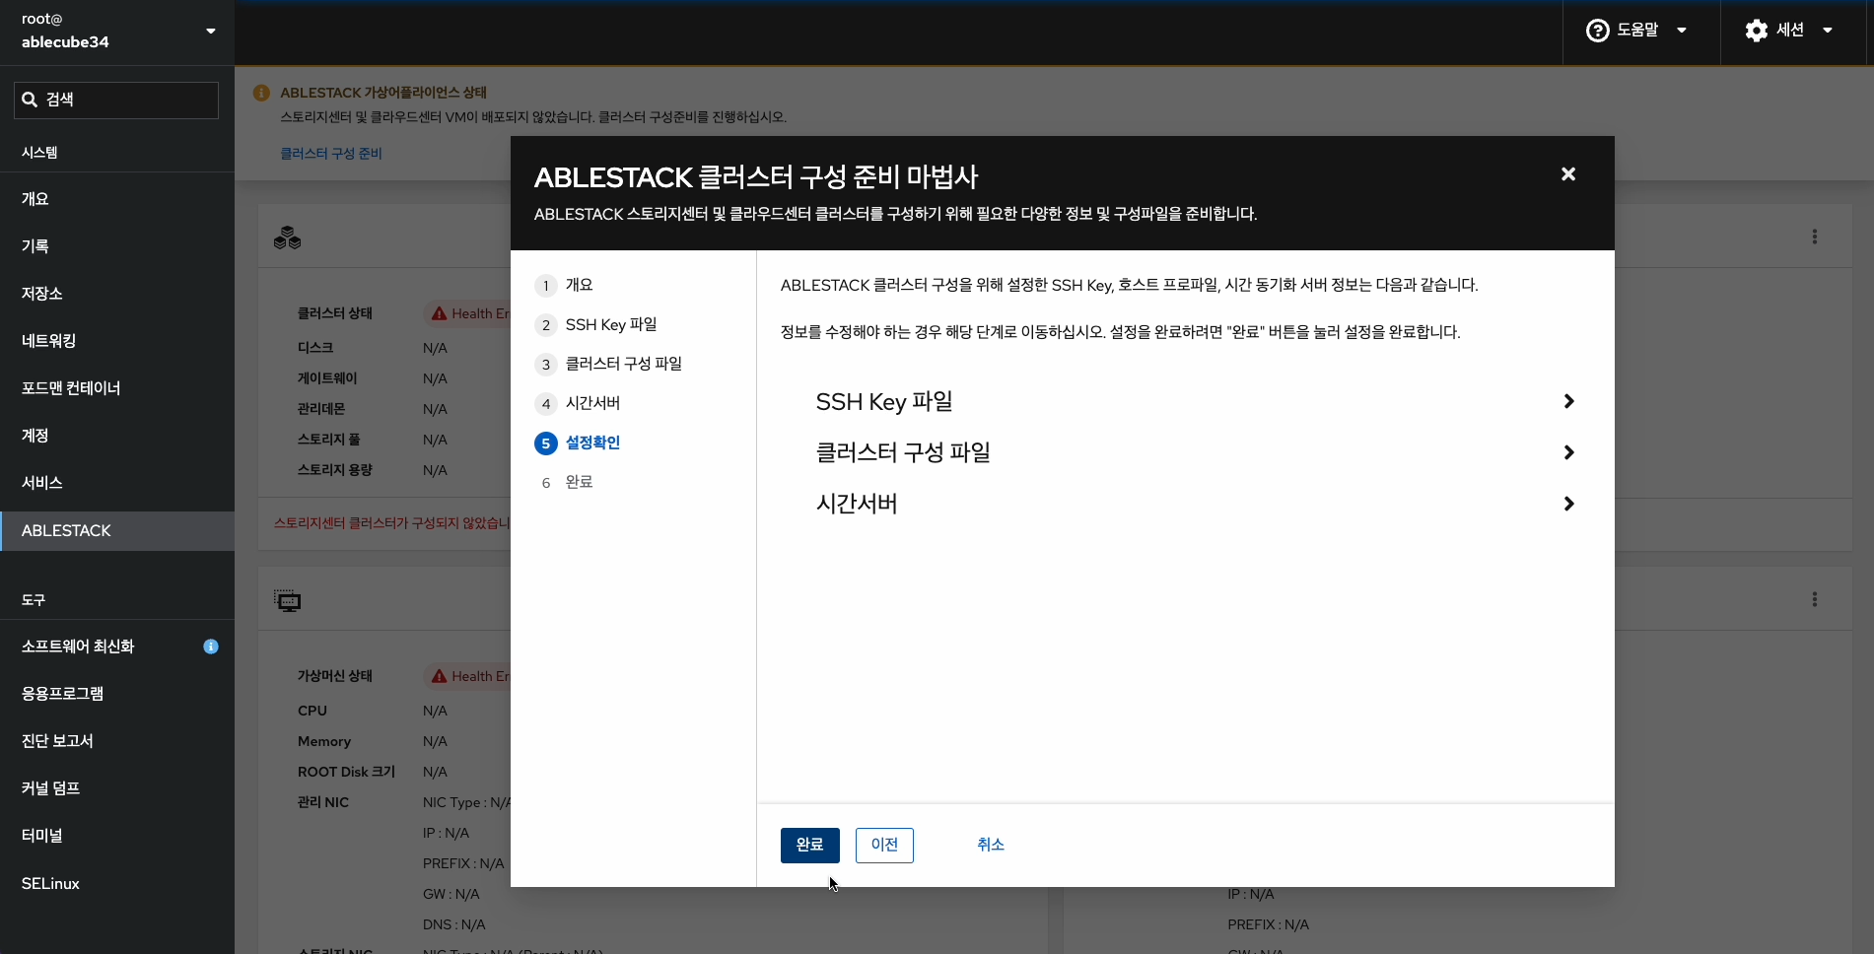
Task: Click the 관리 NIC label
Action: pos(323,802)
